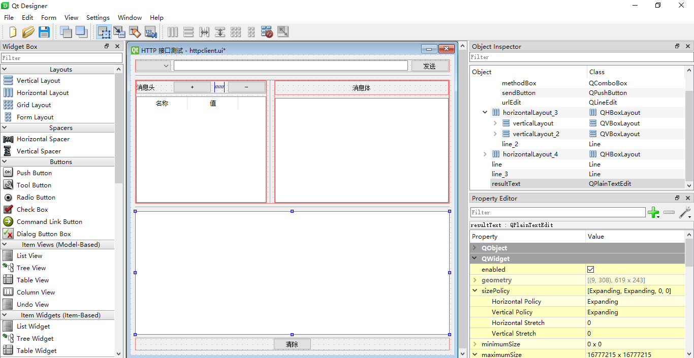This screenshot has width=694, height=358.
Task: Click the 发送 send button
Action: [430, 66]
